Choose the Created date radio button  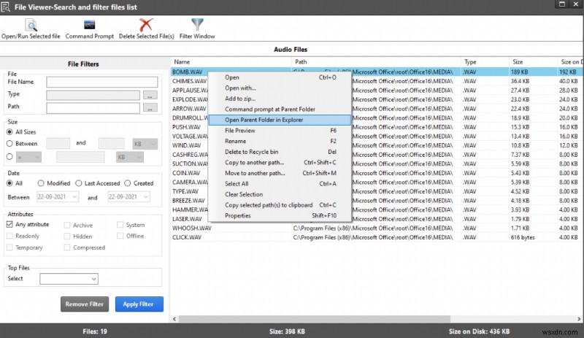pyautogui.click(x=128, y=183)
